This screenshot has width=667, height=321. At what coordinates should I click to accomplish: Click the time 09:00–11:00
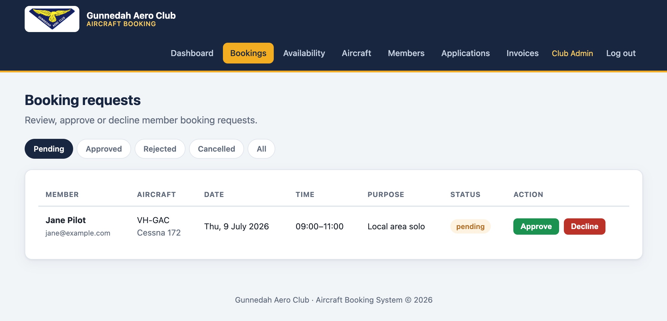(320, 226)
